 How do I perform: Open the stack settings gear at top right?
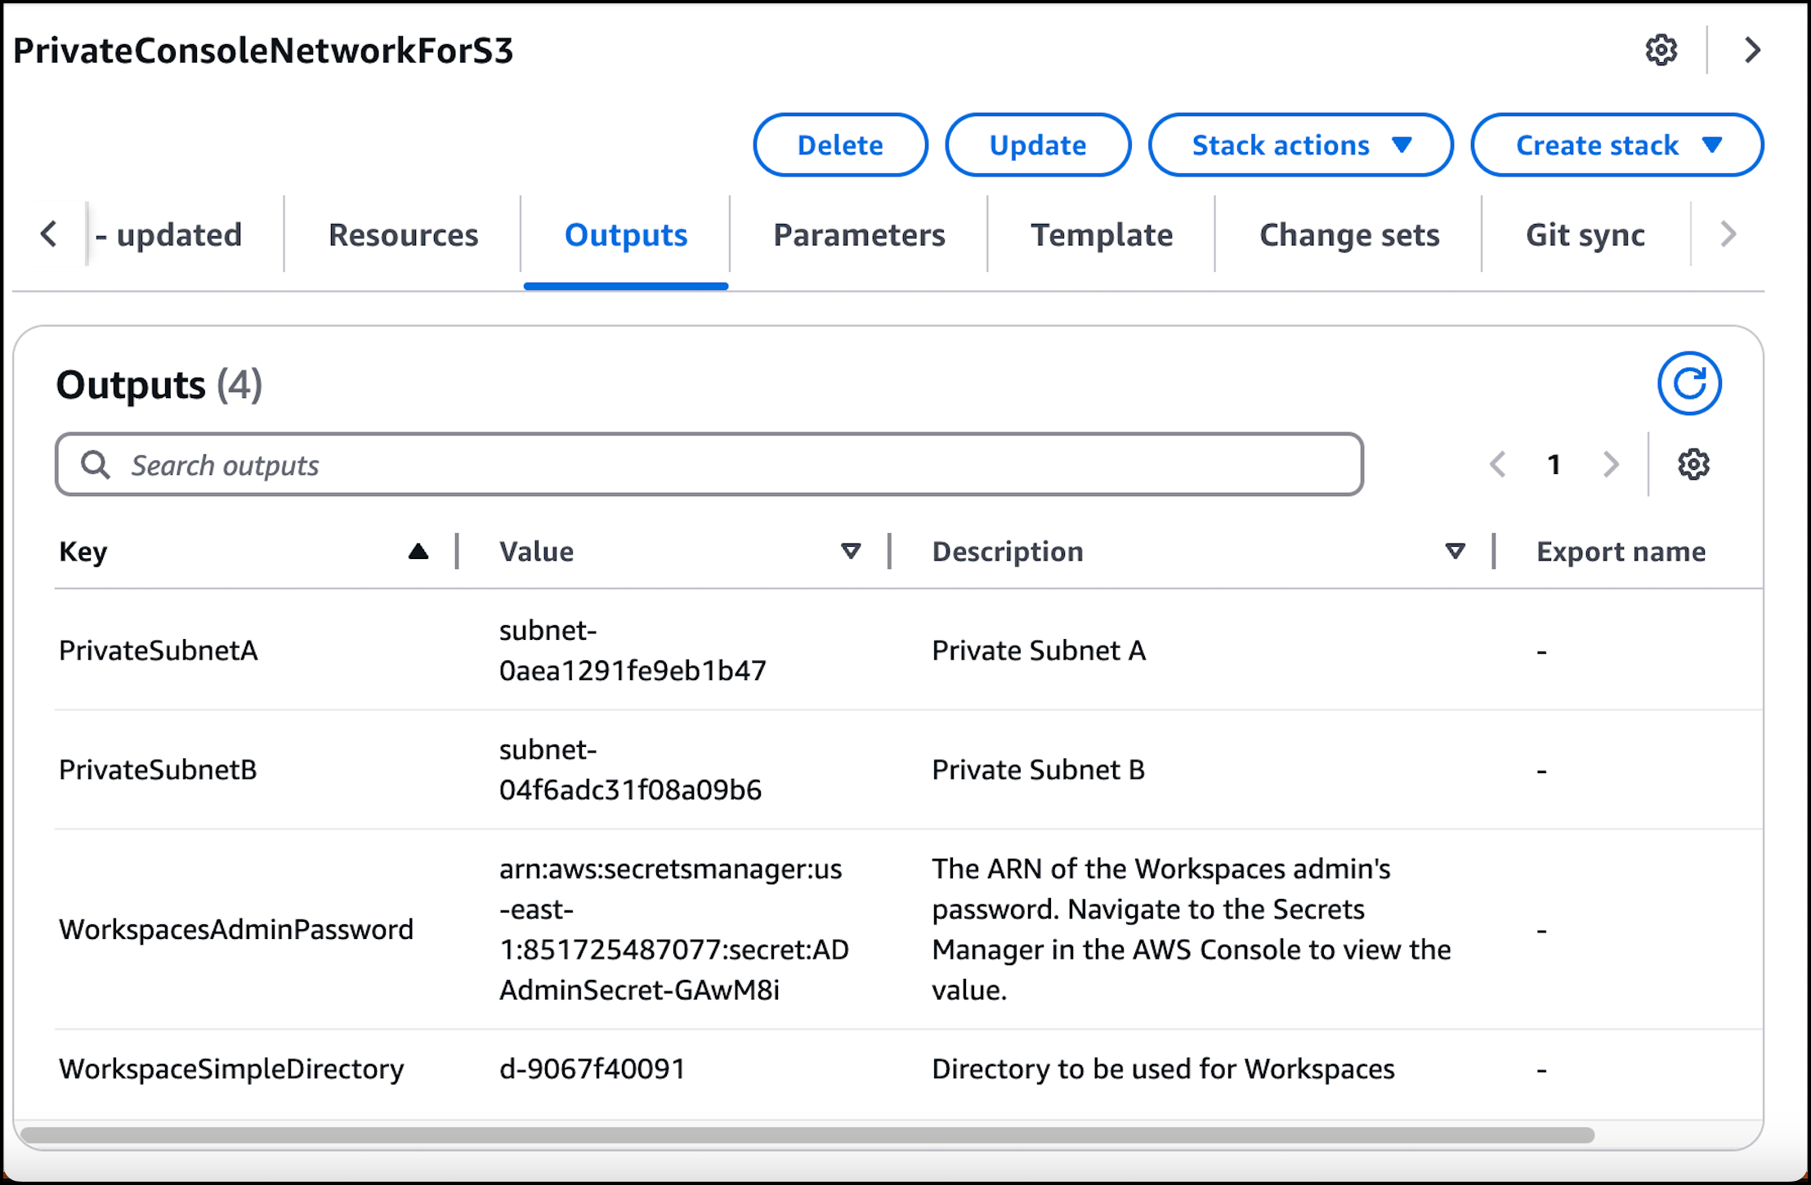1661,50
